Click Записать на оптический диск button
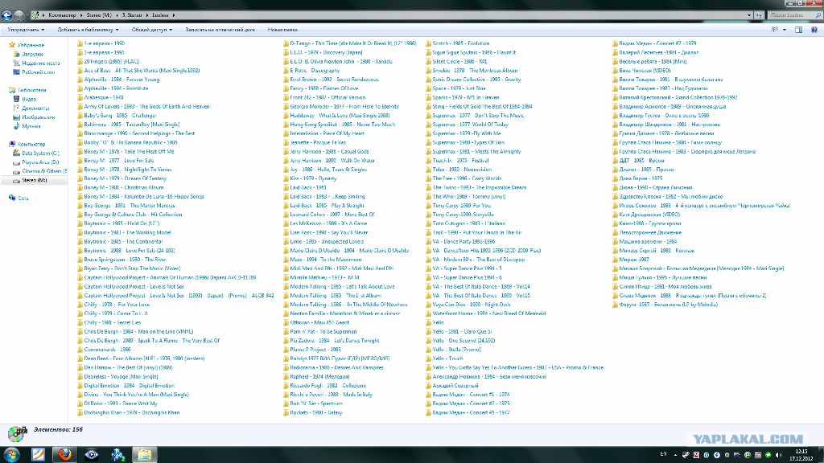Screen dimensions: 824x463 220,30
